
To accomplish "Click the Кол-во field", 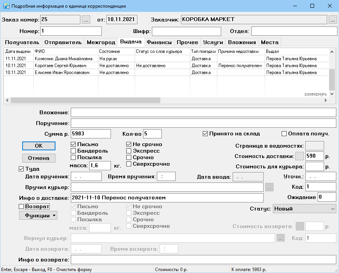I will point(152,134).
